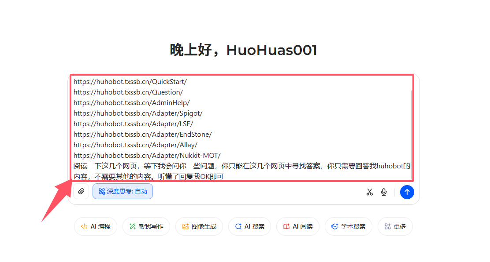The height and width of the screenshot is (262, 490).
Task: Click the Adapter/Allay/ URL line
Action: (x=135, y=145)
